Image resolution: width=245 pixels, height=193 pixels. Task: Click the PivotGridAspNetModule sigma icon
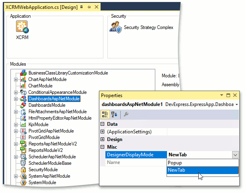23,131
